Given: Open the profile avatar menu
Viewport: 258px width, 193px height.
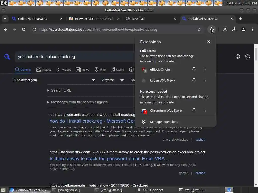Looking at the screenshot, I should [x=243, y=29].
